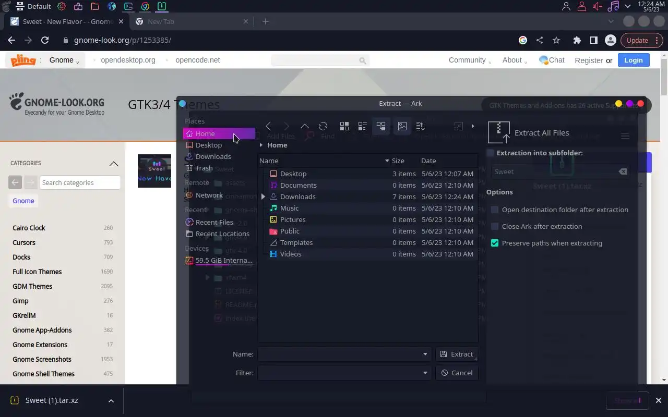Show more toolbar actions arrow in dialog

pyautogui.click(x=473, y=126)
